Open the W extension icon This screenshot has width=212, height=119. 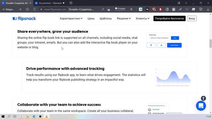[187, 9]
